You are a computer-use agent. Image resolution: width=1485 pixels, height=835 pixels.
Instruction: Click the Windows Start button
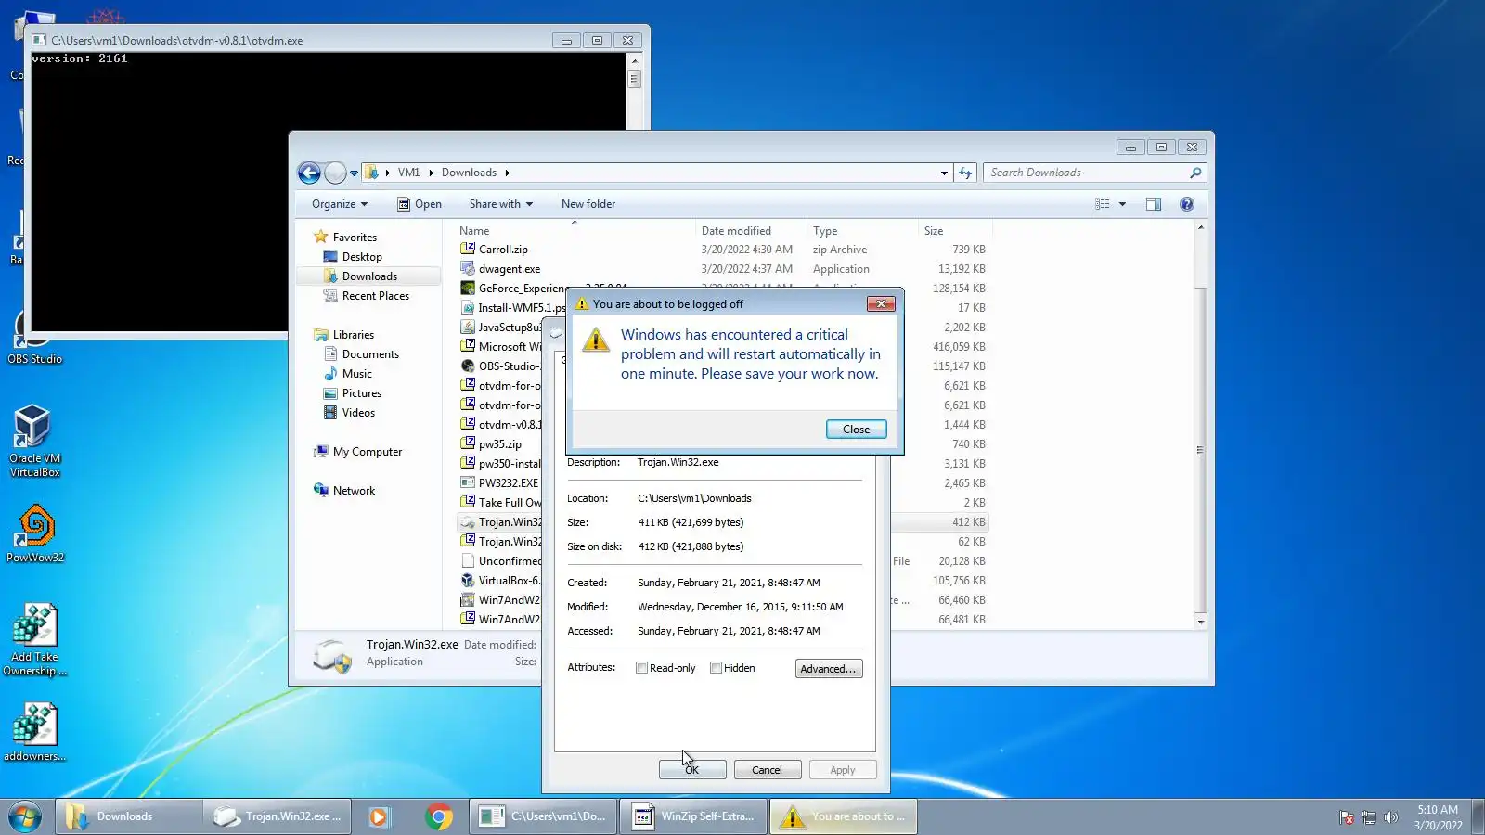coord(25,816)
